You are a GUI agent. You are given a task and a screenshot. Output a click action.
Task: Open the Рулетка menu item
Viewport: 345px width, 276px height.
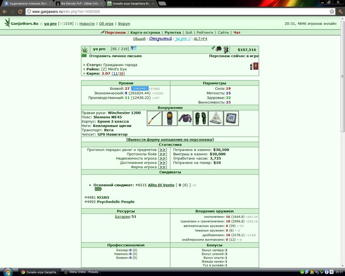pos(173,32)
